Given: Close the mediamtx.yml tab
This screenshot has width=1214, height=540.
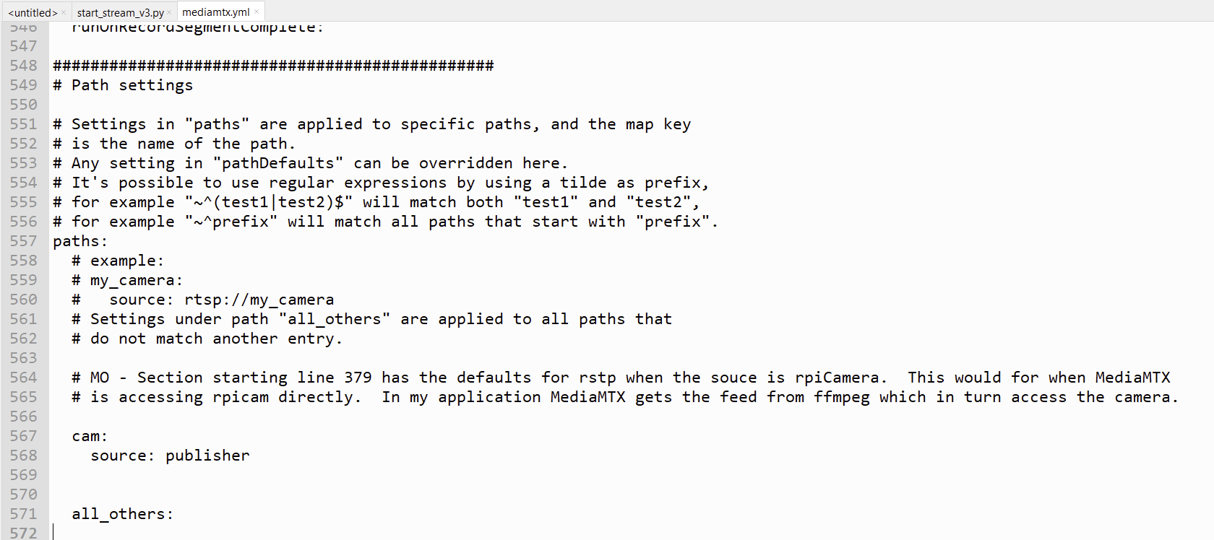Looking at the screenshot, I should point(257,12).
